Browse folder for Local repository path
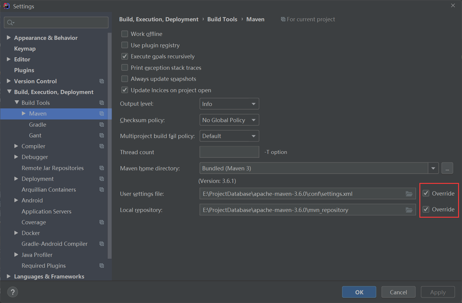462x303 pixels. coord(409,210)
